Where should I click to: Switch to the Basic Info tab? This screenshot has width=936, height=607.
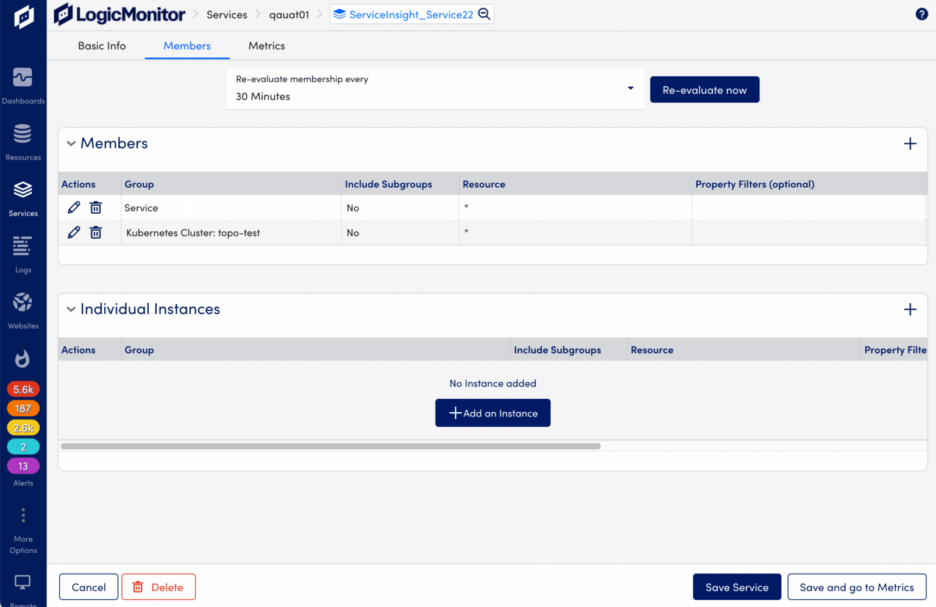pos(102,45)
